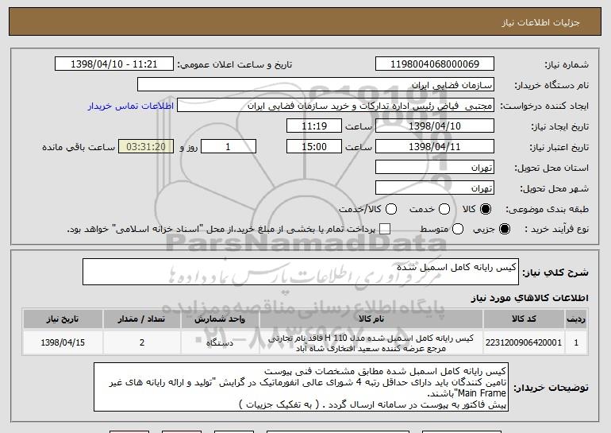Click the need date cell 1398/04/15
The image size is (611, 433).
tap(63, 342)
